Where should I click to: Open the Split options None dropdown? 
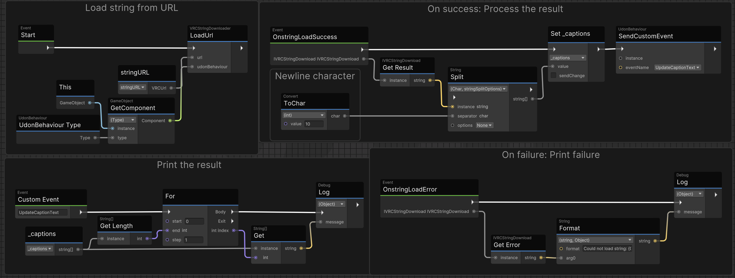(x=484, y=126)
